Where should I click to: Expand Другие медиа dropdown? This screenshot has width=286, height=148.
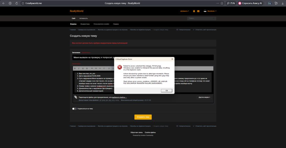click(204, 97)
